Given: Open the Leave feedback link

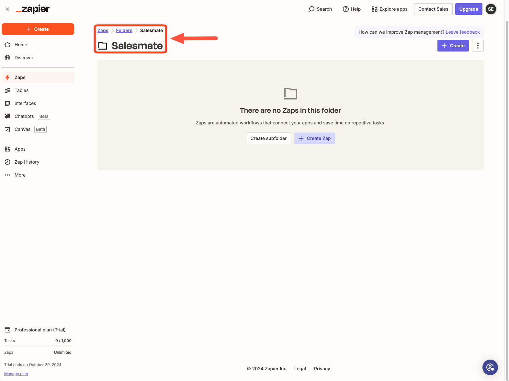Looking at the screenshot, I should [x=462, y=32].
